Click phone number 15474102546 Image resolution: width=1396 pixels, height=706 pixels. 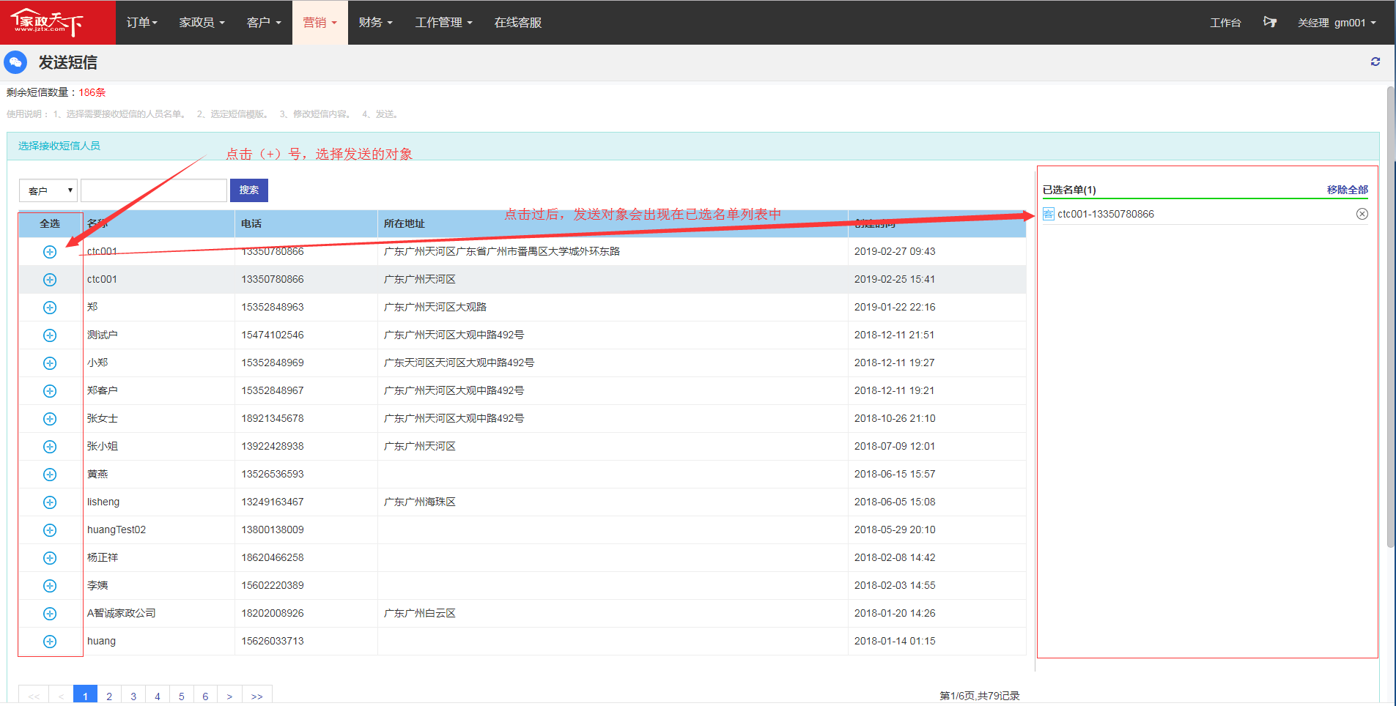tap(273, 335)
